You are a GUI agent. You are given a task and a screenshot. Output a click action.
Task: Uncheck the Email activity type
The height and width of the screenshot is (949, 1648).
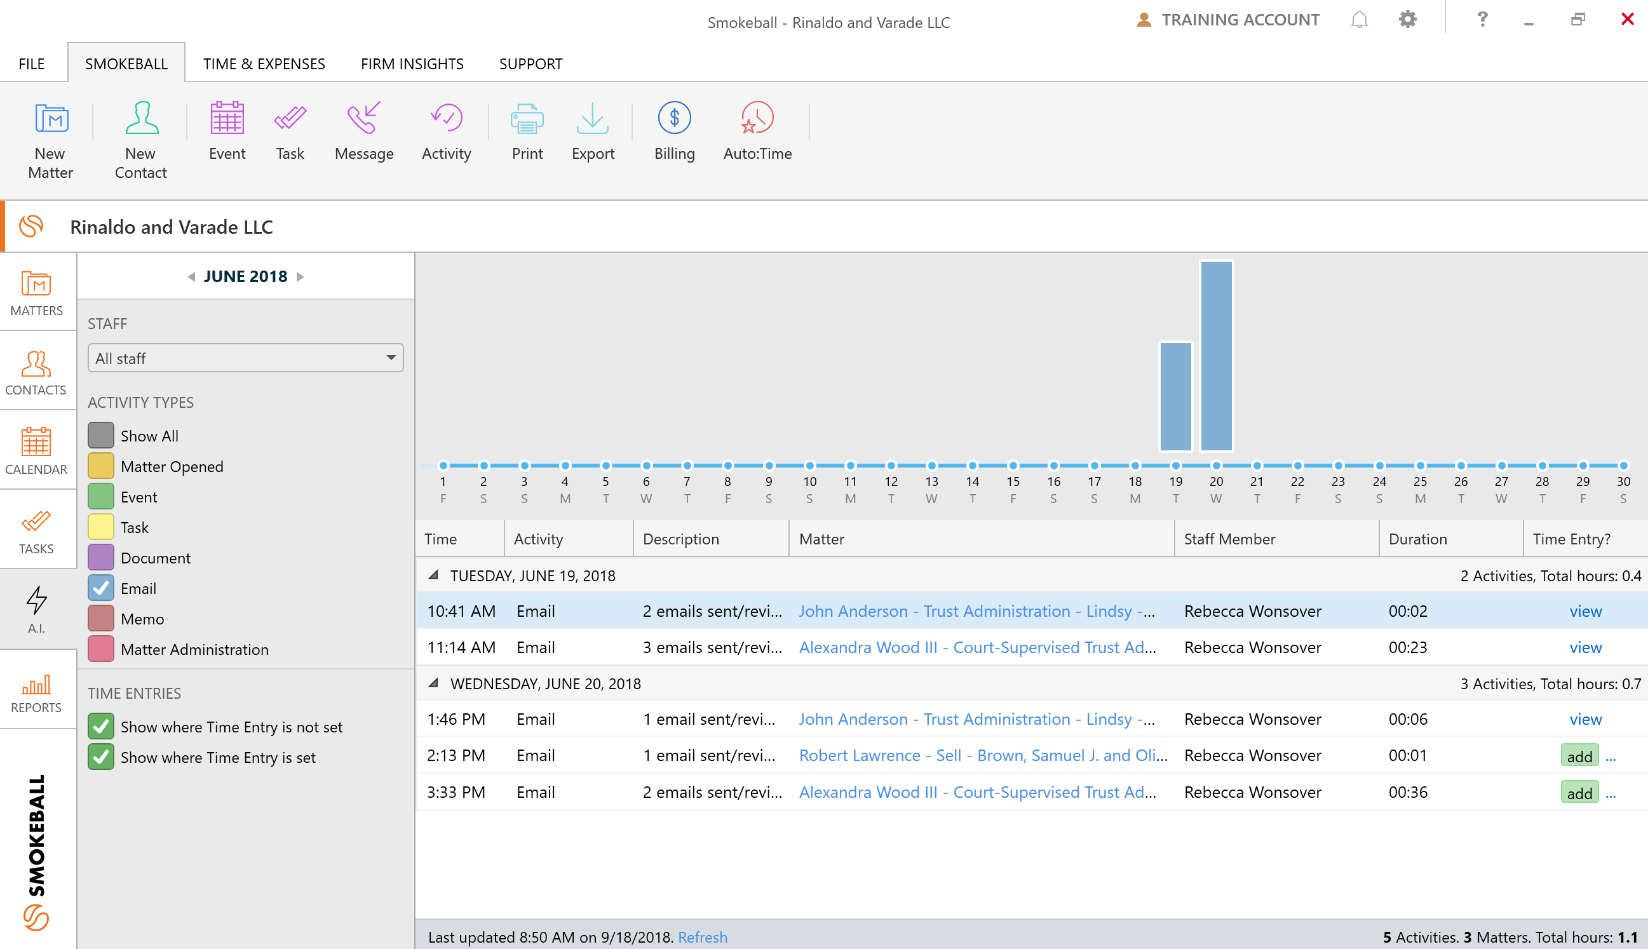coord(101,588)
